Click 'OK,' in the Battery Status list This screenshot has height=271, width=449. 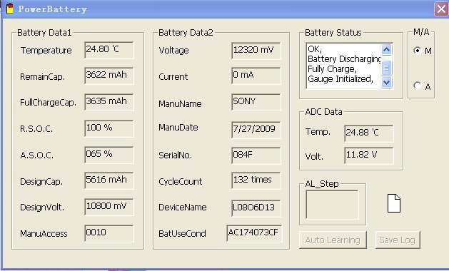[315, 49]
